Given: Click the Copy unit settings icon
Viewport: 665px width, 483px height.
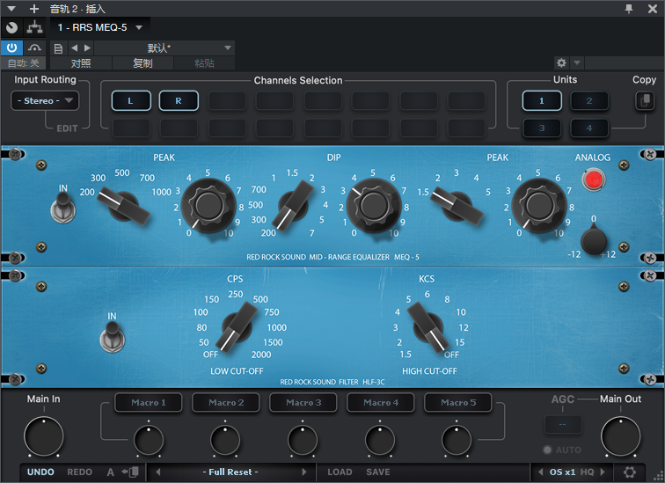Looking at the screenshot, I should click(x=645, y=100).
